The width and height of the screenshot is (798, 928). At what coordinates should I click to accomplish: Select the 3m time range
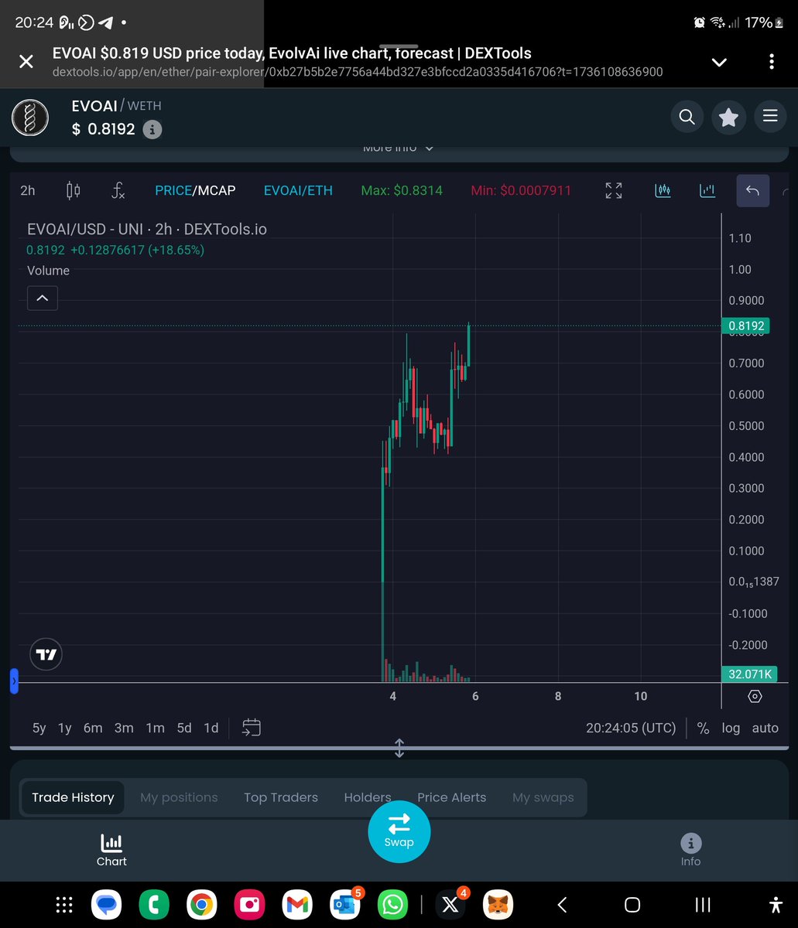(124, 728)
